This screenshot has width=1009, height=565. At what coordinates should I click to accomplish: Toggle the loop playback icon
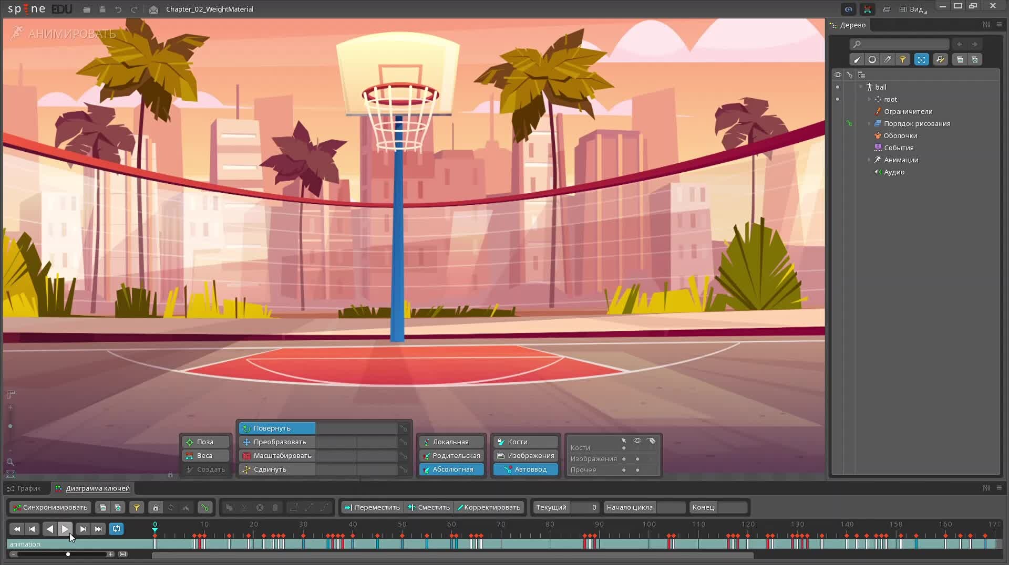click(x=116, y=529)
